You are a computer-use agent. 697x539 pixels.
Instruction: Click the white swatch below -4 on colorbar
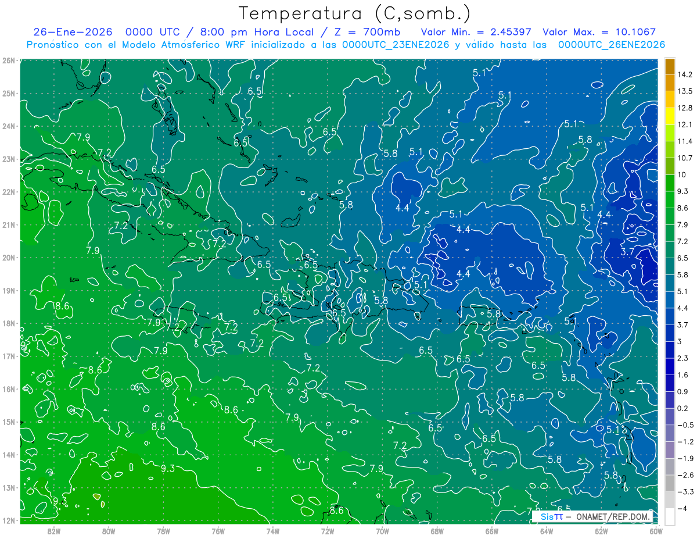[x=670, y=516]
